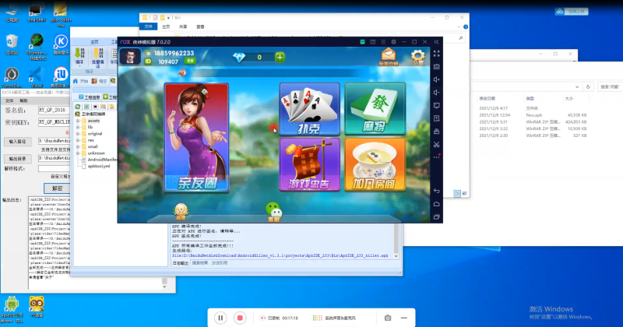This screenshot has height=327, width=623.
Task: Minimize the recorder toolbar dash button
Action: tap(404, 318)
